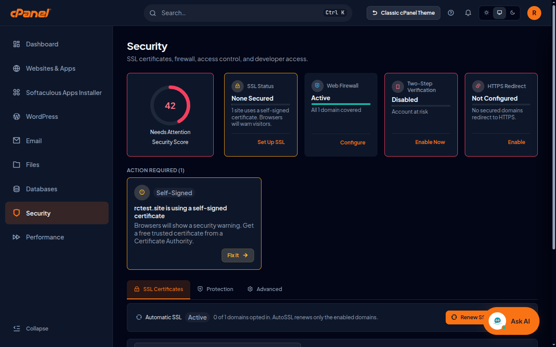Select the SSL Certificates tab
This screenshot has height=347, width=556.
159,289
